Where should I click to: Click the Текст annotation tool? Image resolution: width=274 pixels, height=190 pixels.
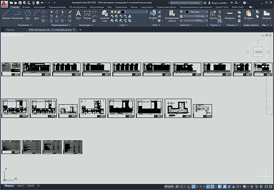78,16
